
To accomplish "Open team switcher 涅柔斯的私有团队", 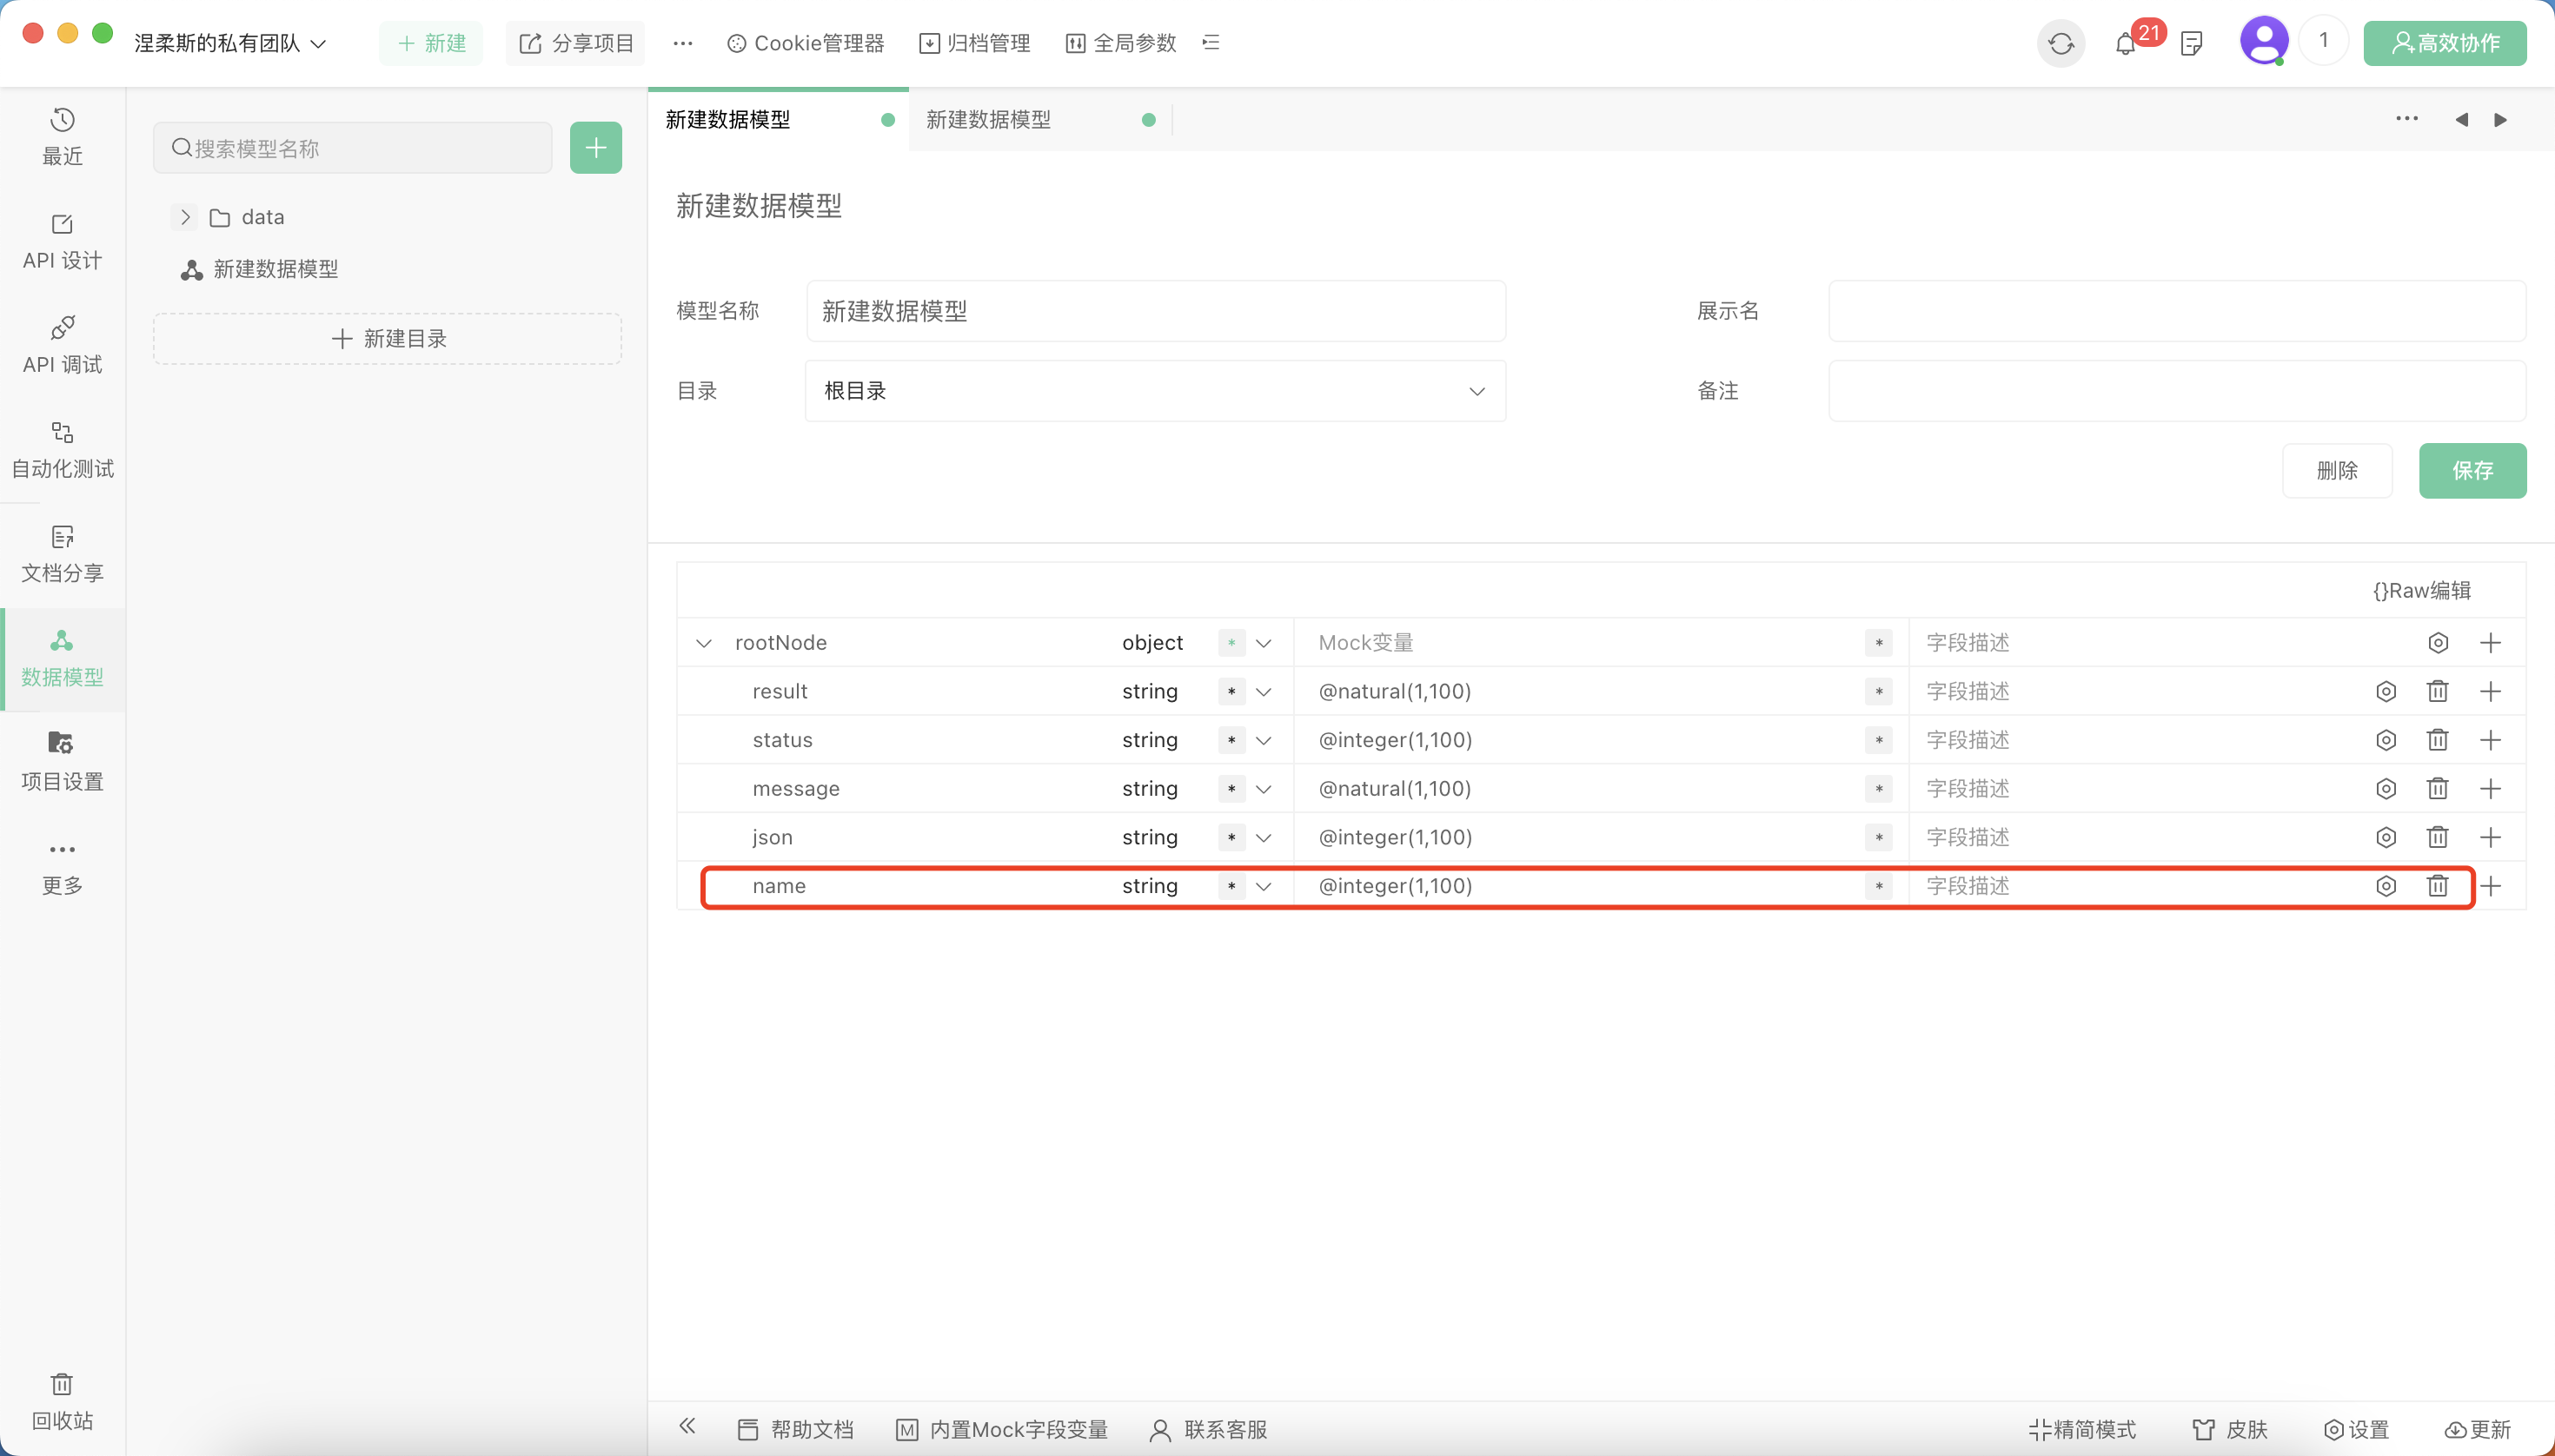I will coord(231,43).
